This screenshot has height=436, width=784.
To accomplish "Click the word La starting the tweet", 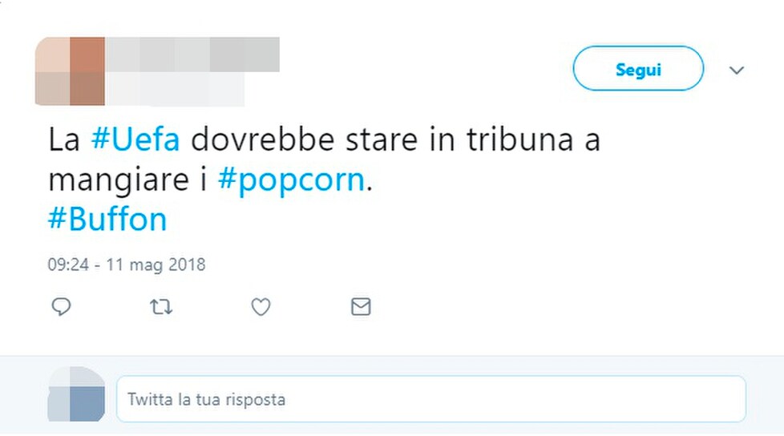I will [64, 139].
